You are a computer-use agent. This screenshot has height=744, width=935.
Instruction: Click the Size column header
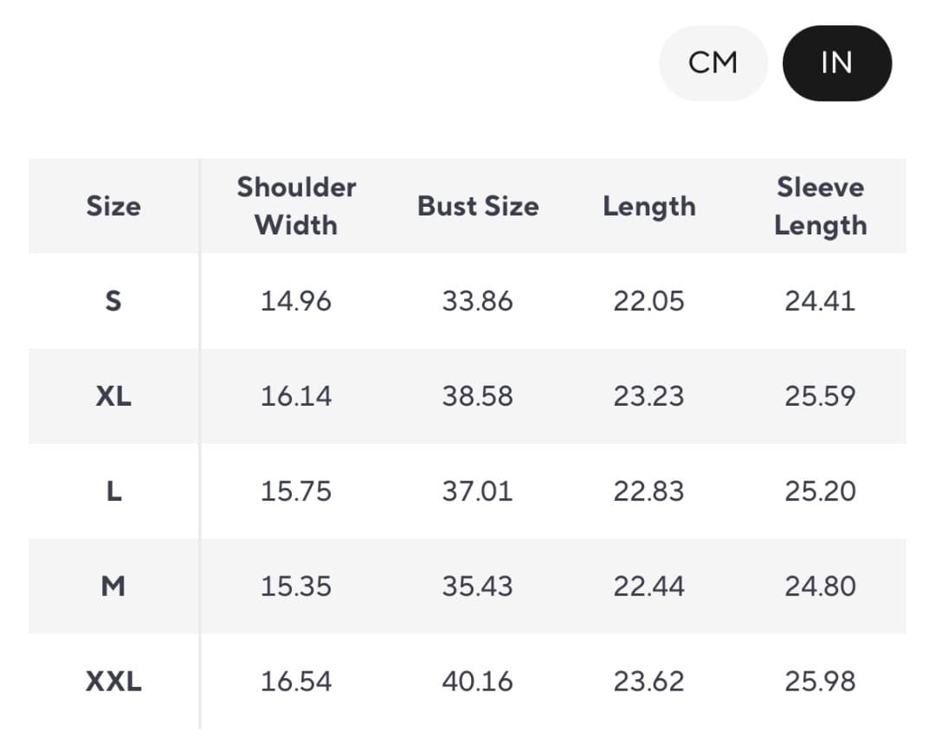[113, 206]
